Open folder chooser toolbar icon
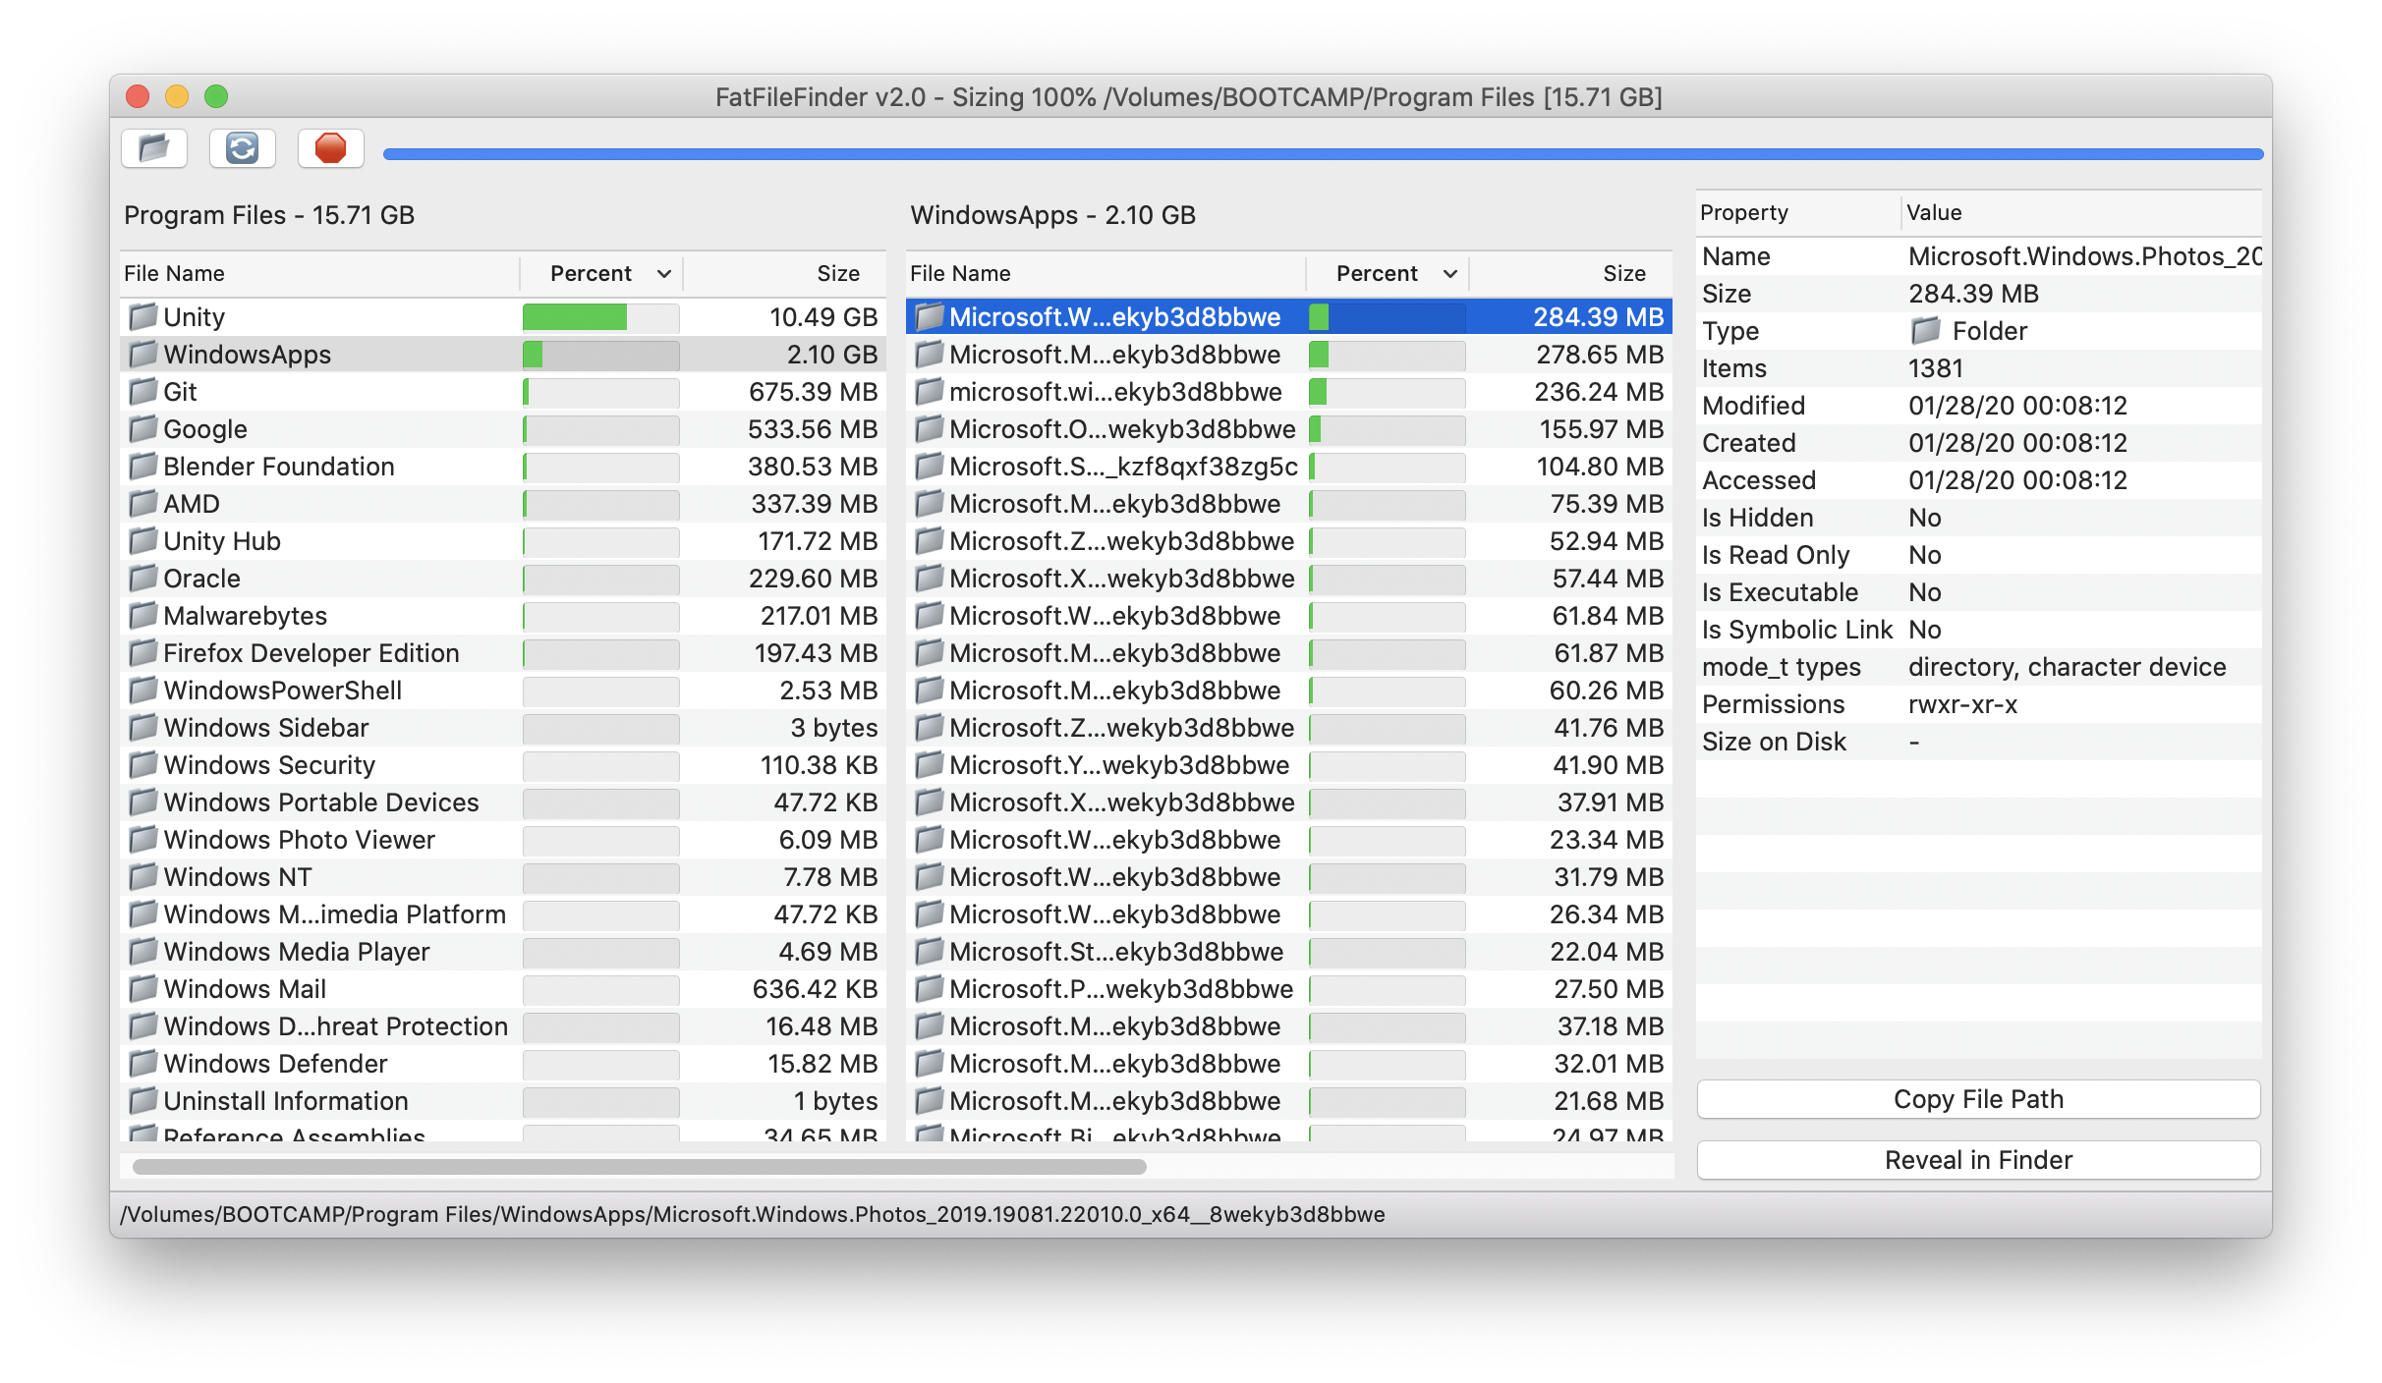This screenshot has width=2382, height=1383. [x=154, y=148]
